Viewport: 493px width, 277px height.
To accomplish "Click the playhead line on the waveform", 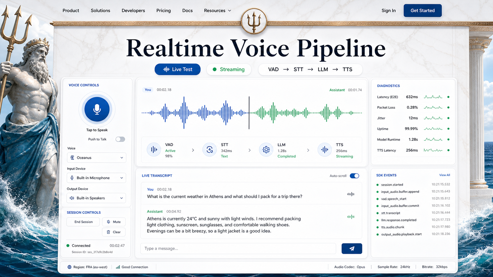I will [x=249, y=113].
